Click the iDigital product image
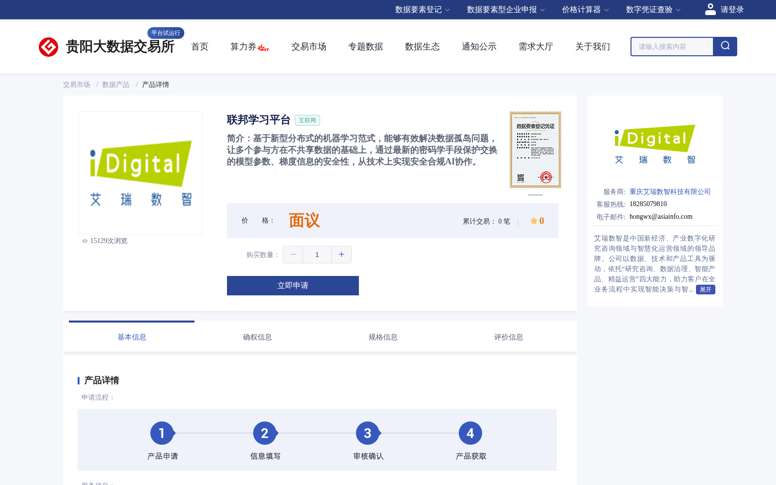 pyautogui.click(x=141, y=173)
